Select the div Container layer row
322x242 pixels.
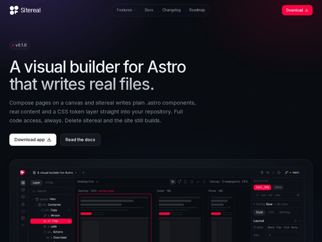pos(51,205)
